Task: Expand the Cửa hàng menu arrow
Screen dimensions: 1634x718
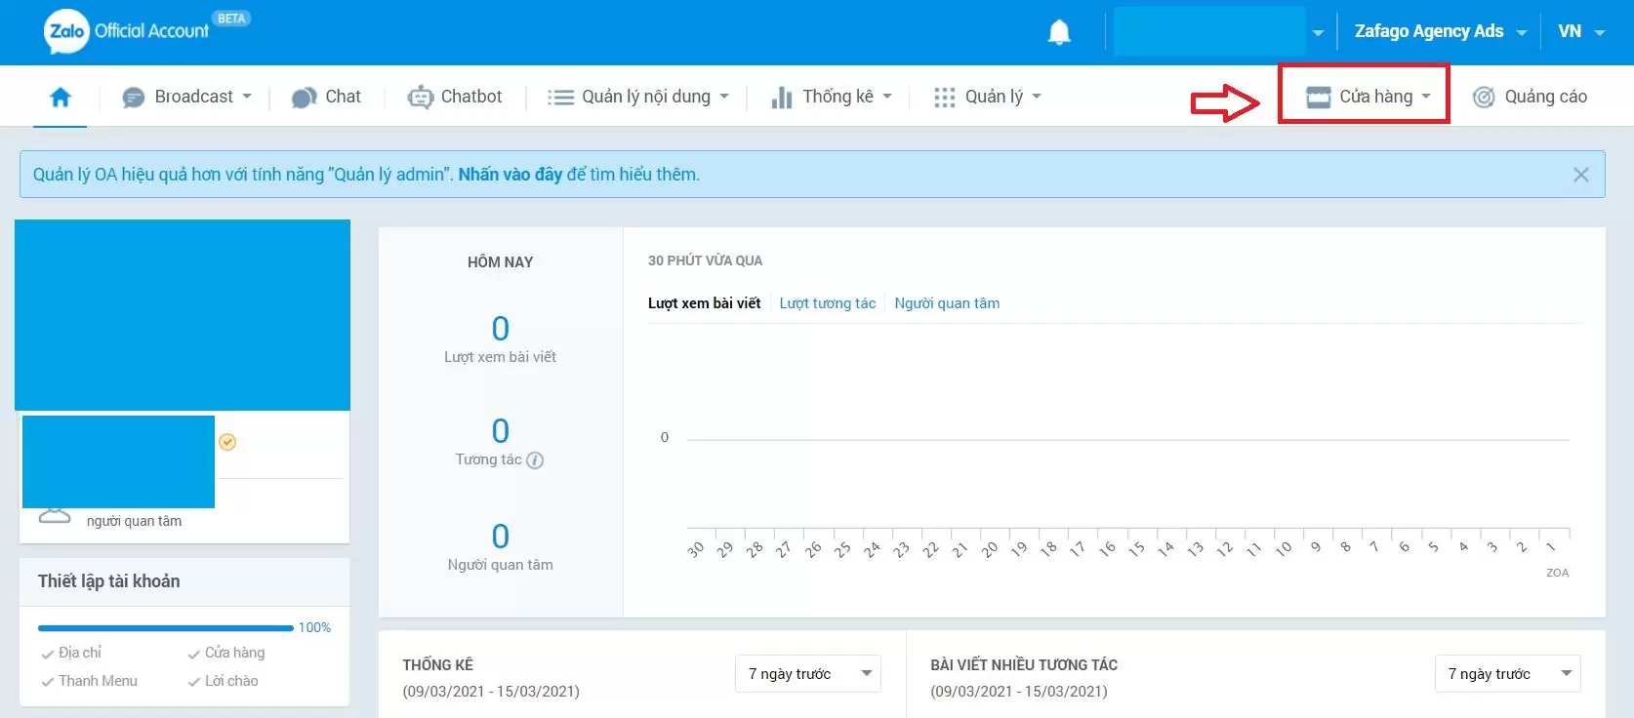Action: point(1426,97)
